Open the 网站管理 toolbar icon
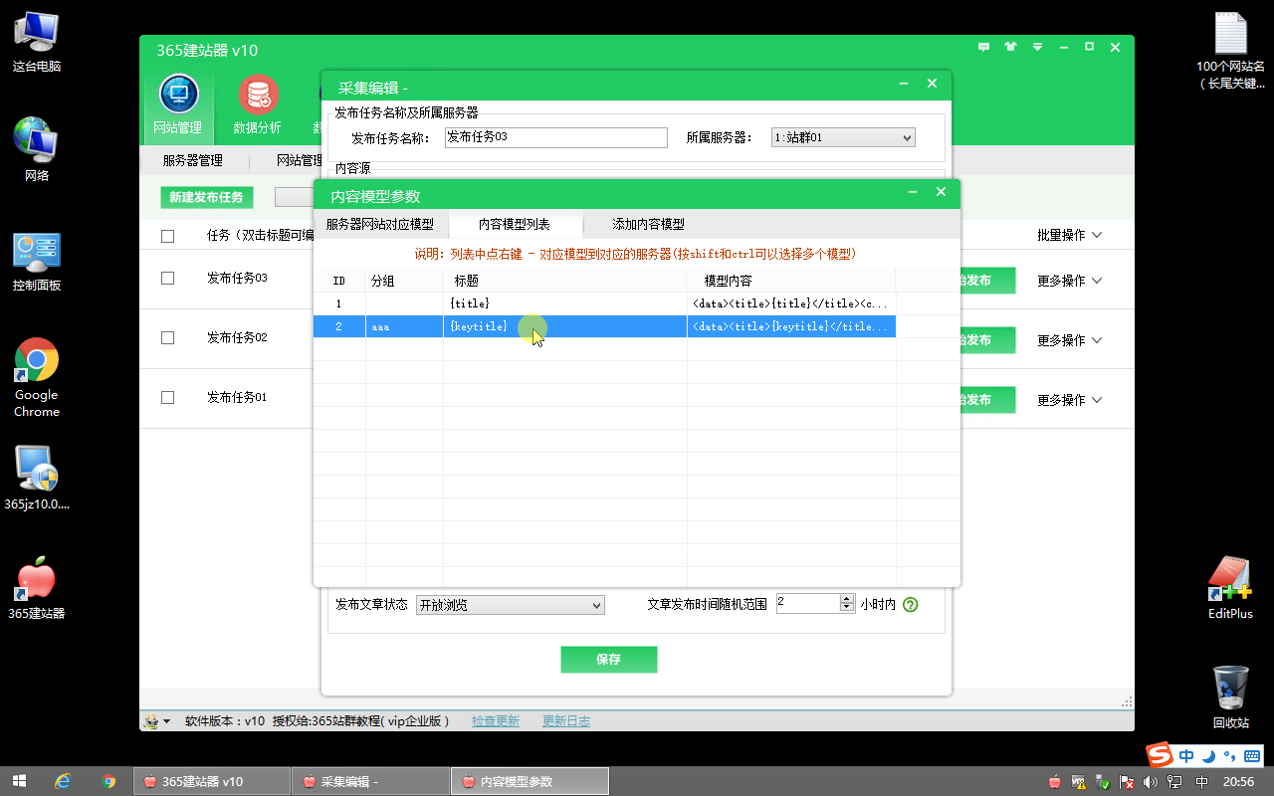Screen dimensions: 1274x796 pos(178,105)
